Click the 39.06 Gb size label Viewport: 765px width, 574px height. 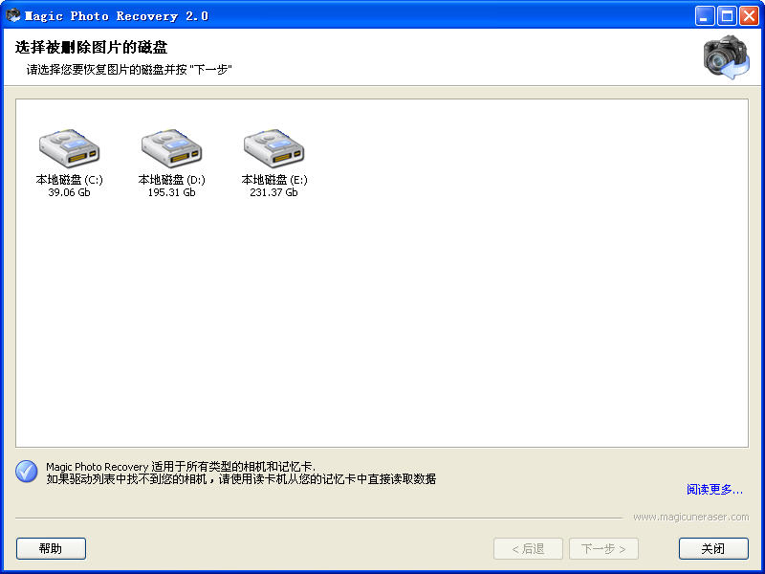pos(69,192)
